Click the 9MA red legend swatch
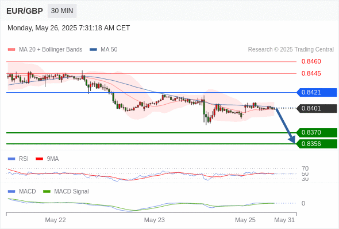 pyautogui.click(x=39, y=159)
